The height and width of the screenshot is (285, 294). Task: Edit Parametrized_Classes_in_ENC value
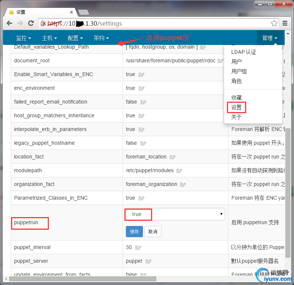141,198
